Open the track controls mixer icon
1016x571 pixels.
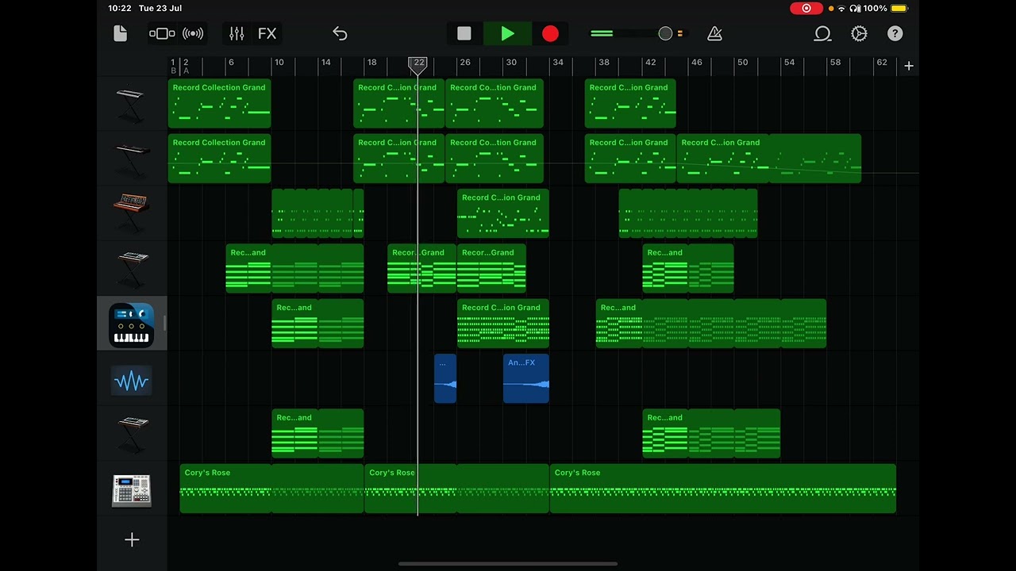point(237,33)
